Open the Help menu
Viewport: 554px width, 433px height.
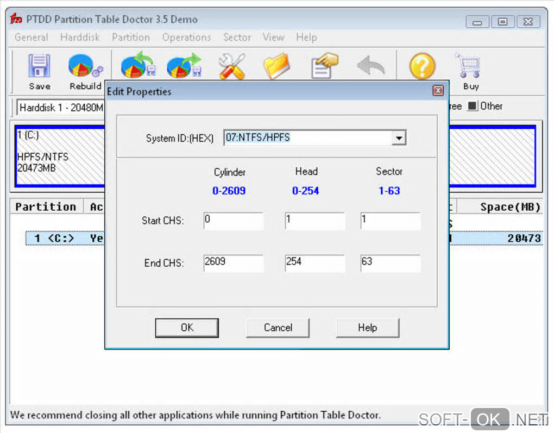(306, 37)
